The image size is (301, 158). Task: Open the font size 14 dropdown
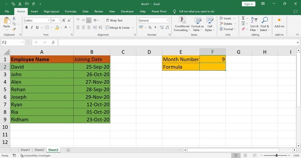pyautogui.click(x=59, y=20)
